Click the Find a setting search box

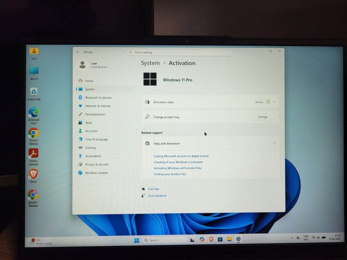pos(180,53)
